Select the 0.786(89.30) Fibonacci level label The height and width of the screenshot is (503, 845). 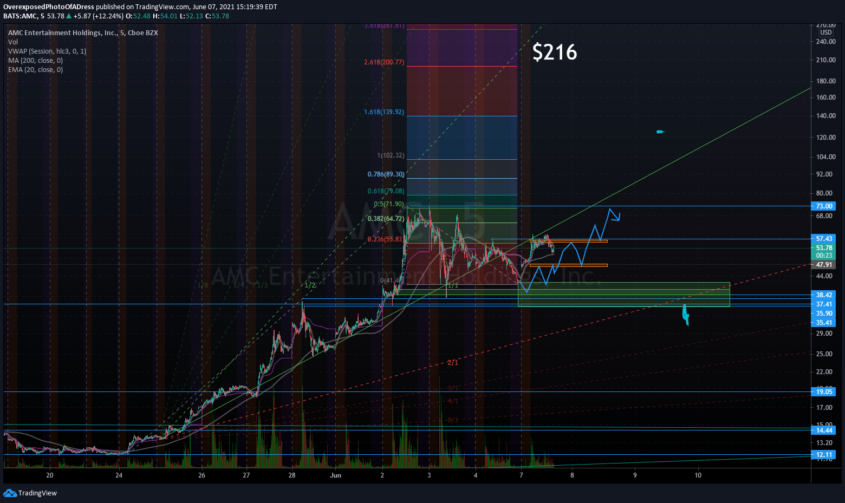386,174
